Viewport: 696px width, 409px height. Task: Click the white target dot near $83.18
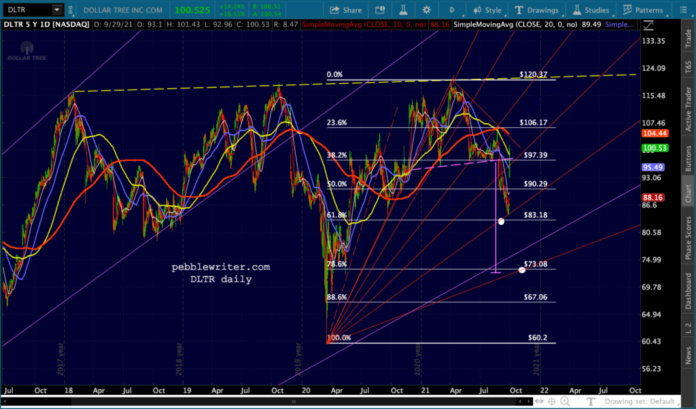pyautogui.click(x=501, y=221)
